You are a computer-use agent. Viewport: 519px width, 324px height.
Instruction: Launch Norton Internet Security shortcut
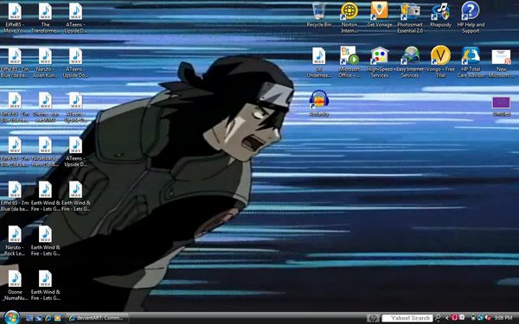coord(349,17)
